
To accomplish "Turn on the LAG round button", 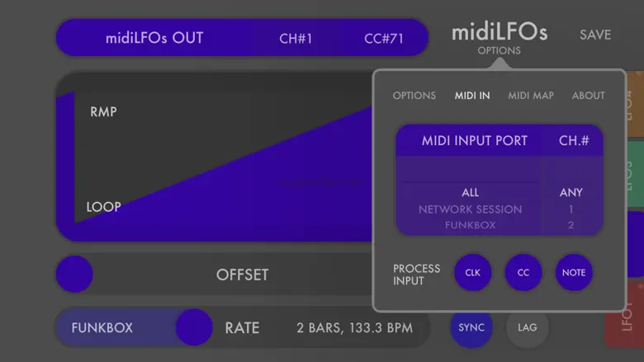I will pyautogui.click(x=528, y=327).
